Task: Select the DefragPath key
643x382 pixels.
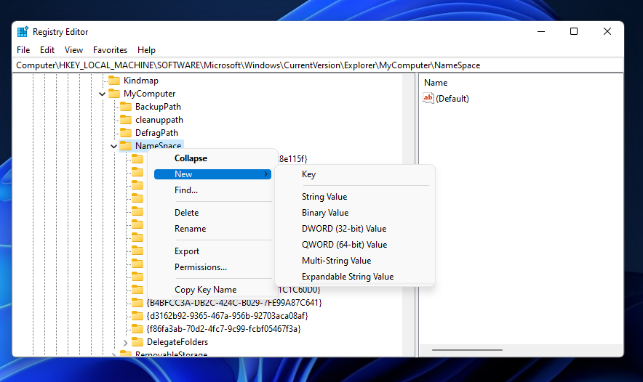Action: [156, 133]
